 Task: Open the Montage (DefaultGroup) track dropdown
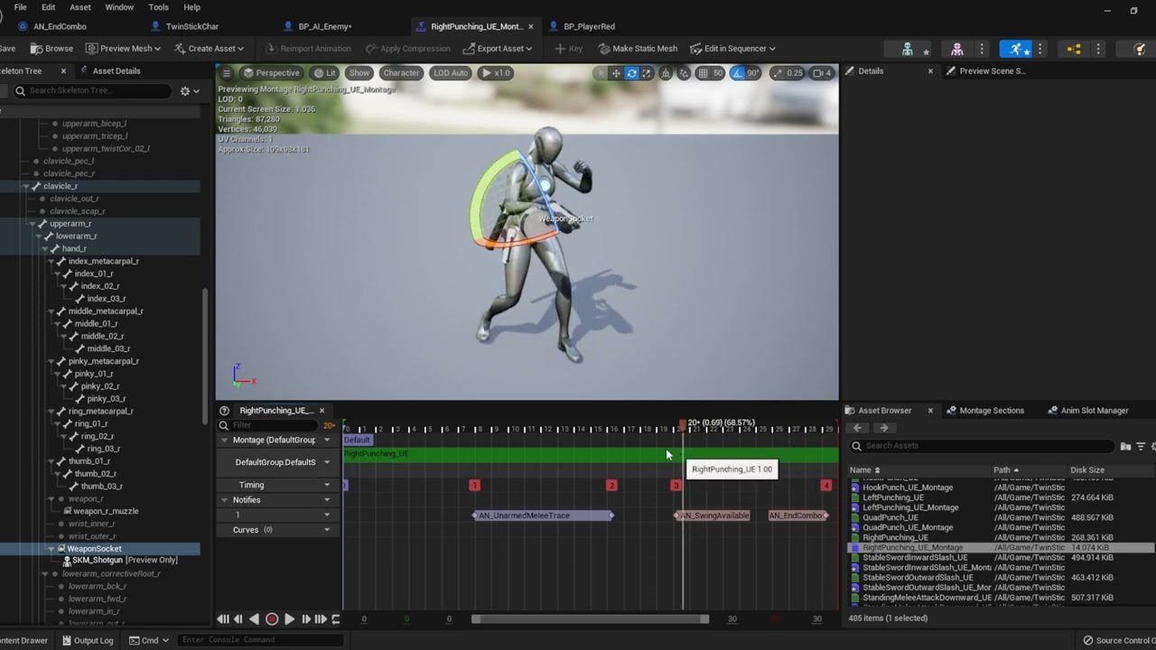pos(327,441)
